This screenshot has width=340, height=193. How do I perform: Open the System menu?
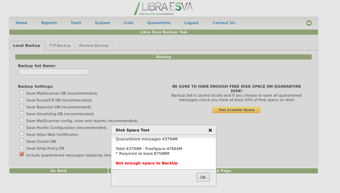pyautogui.click(x=102, y=23)
